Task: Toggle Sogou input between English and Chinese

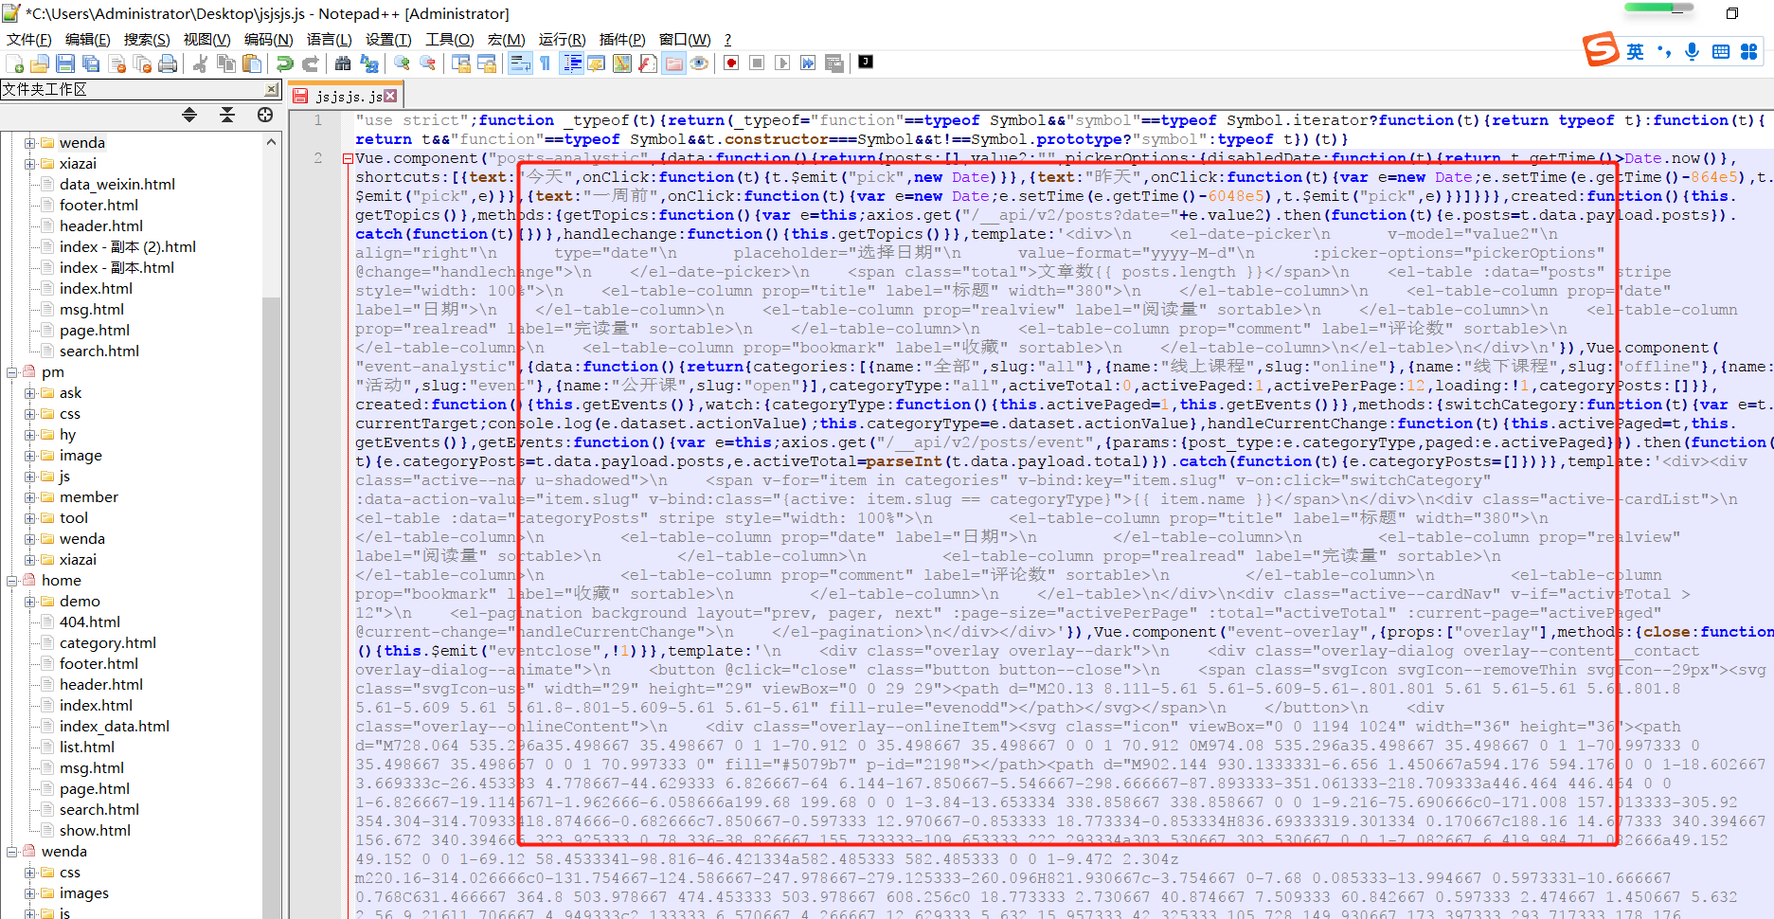Action: point(1636,53)
